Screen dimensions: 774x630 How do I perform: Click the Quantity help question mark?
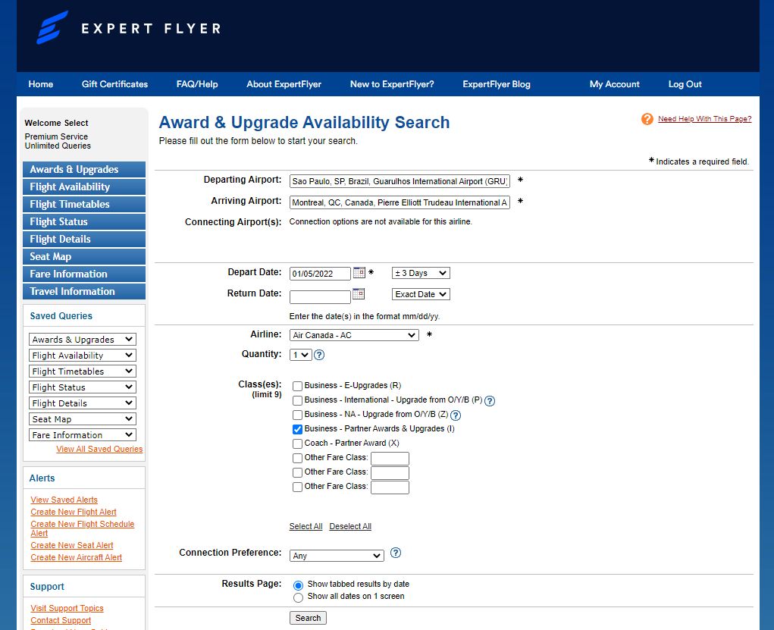[x=319, y=355]
